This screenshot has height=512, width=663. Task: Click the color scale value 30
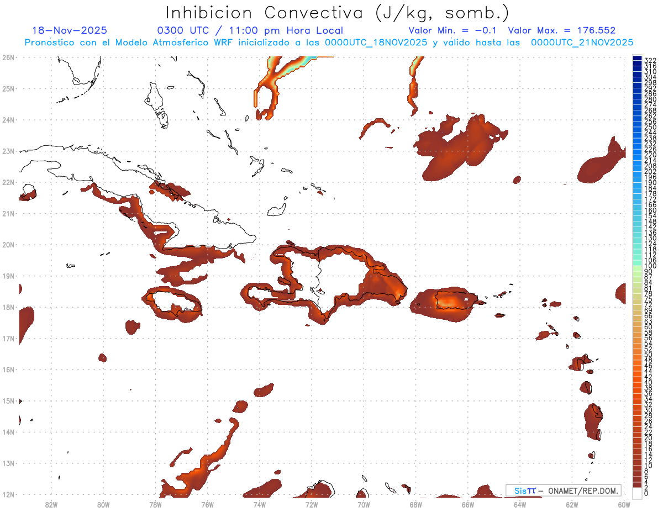(x=649, y=410)
